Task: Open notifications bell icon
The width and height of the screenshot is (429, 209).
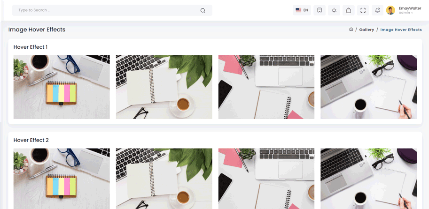Action: pyautogui.click(x=378, y=10)
